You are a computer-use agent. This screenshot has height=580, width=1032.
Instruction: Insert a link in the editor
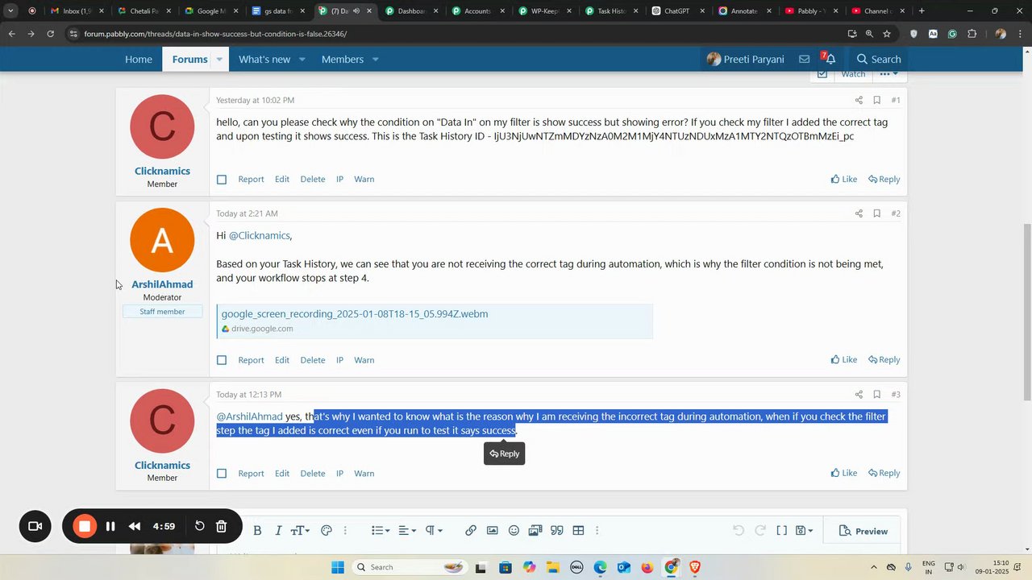pos(471,531)
